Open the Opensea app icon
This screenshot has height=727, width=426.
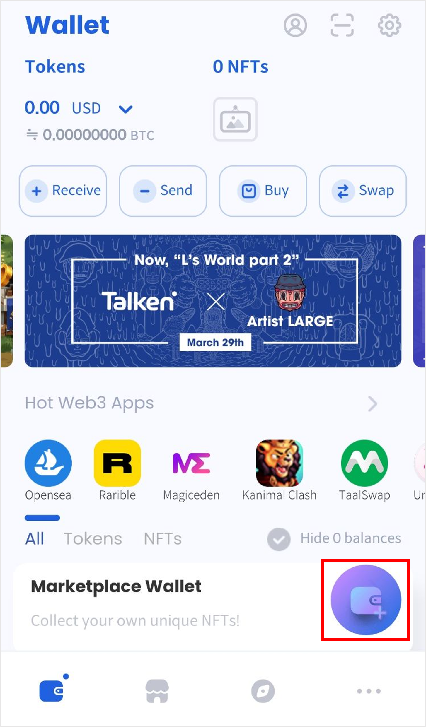click(48, 463)
